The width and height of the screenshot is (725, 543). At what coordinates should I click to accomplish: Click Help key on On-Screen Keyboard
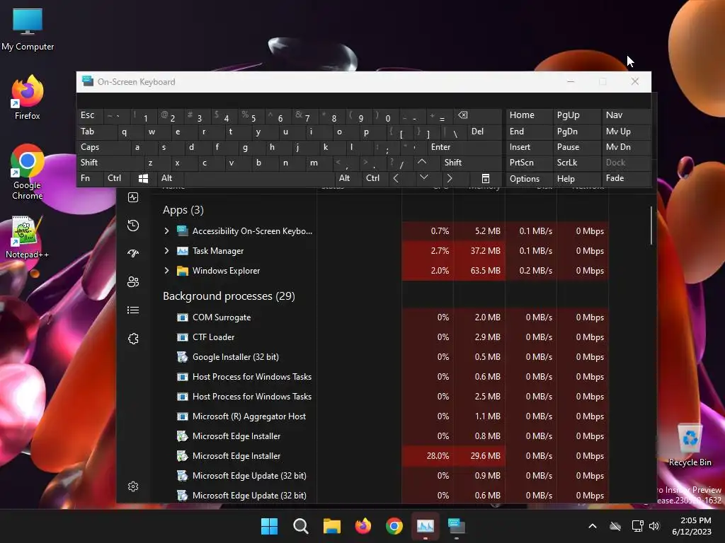pos(576,179)
